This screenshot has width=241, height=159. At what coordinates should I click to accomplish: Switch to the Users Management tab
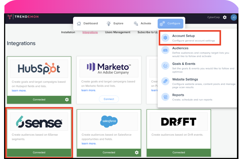coord(118,32)
